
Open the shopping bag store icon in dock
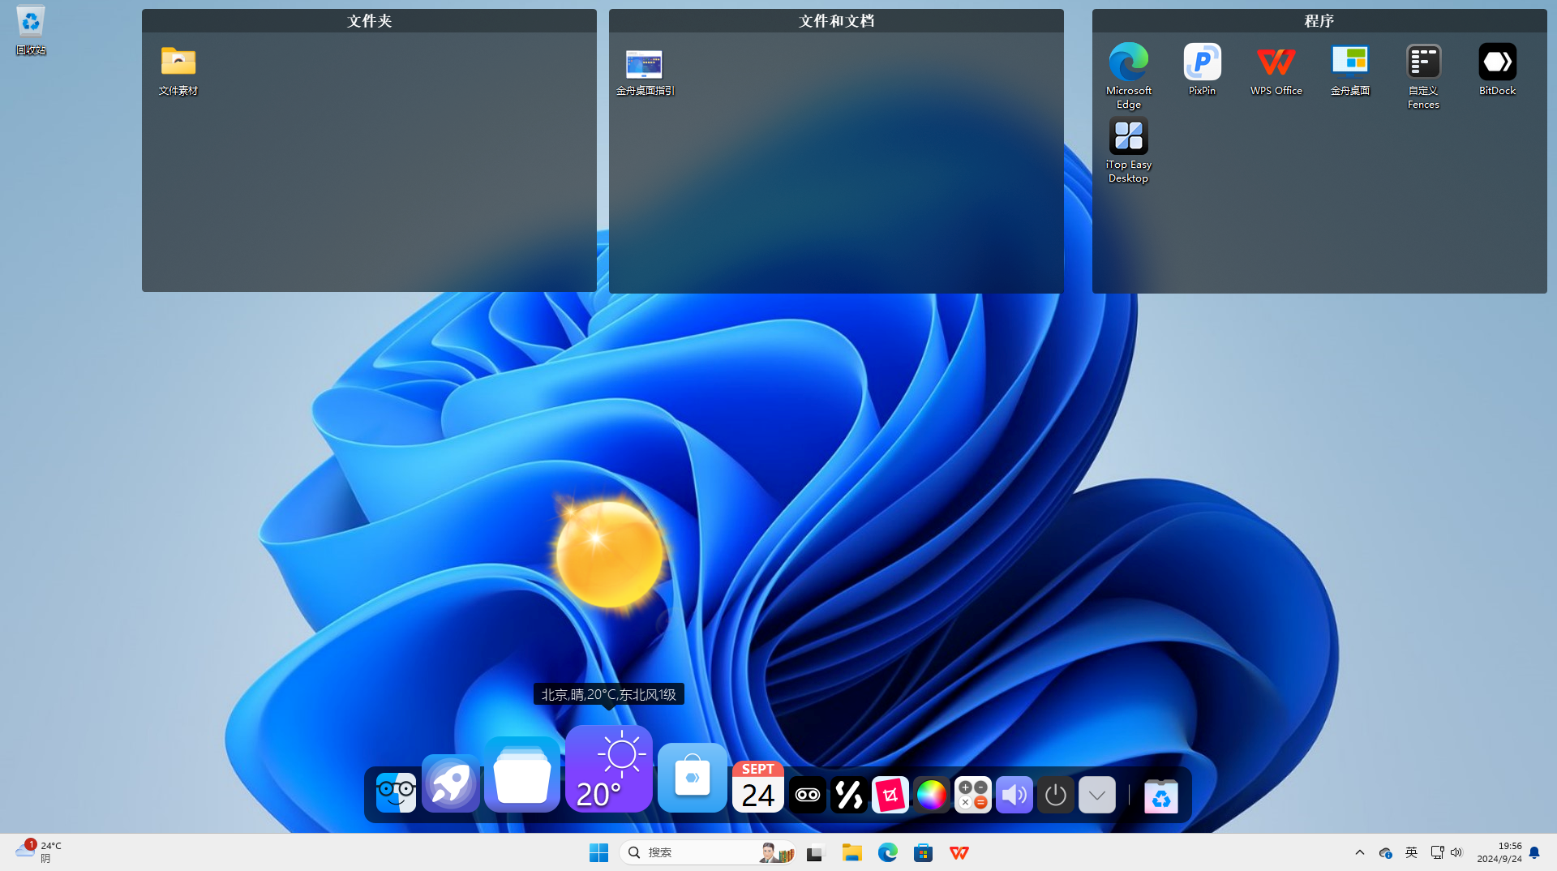pyautogui.click(x=692, y=778)
